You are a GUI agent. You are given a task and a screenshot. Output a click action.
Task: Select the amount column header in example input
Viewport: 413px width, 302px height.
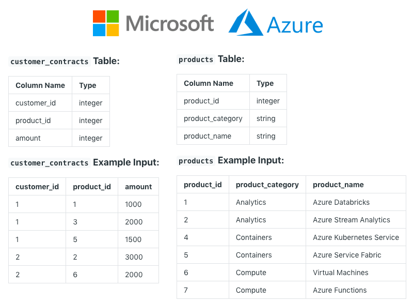[138, 187]
